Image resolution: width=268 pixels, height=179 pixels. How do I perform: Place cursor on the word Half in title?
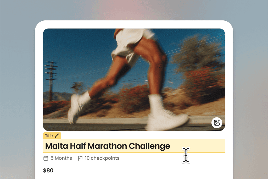[x=78, y=146]
